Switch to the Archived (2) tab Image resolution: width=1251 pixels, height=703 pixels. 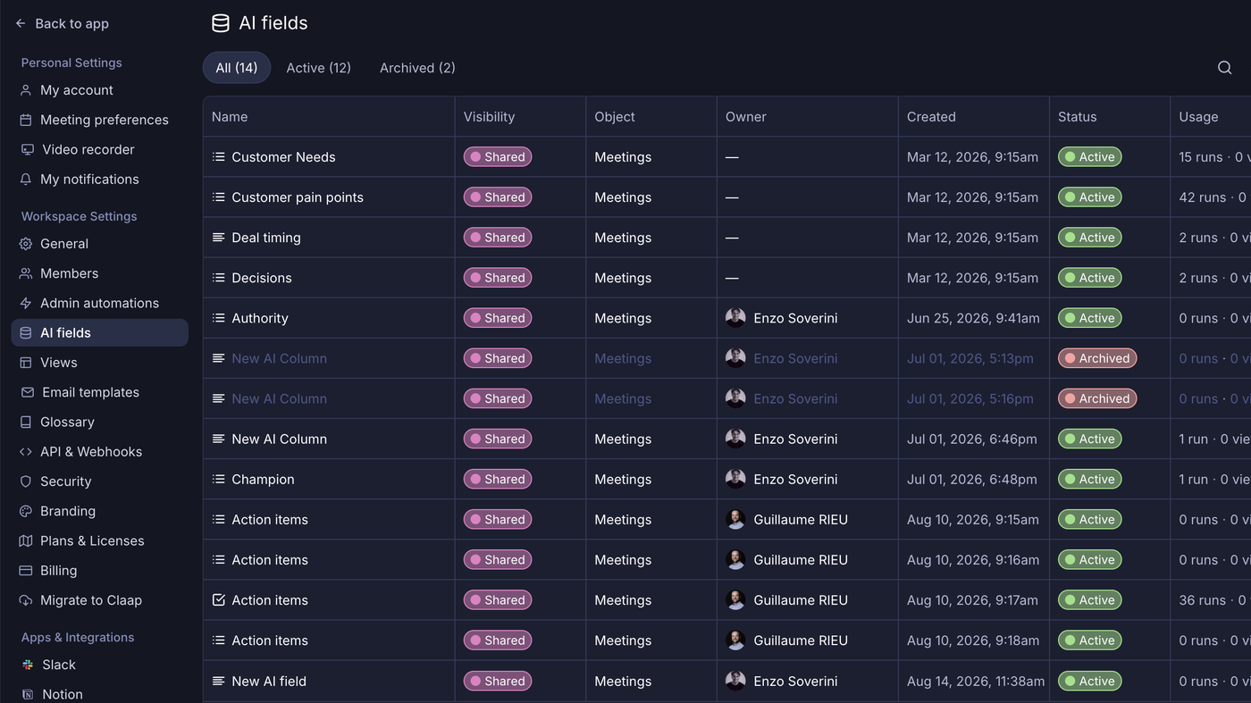(417, 68)
